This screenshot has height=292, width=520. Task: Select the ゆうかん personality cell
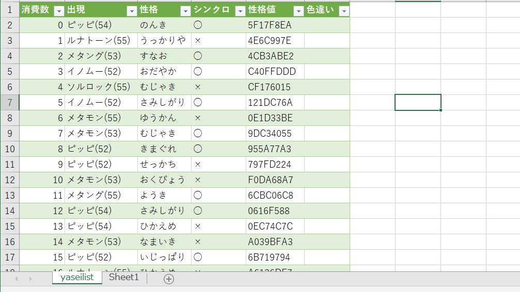click(x=164, y=118)
